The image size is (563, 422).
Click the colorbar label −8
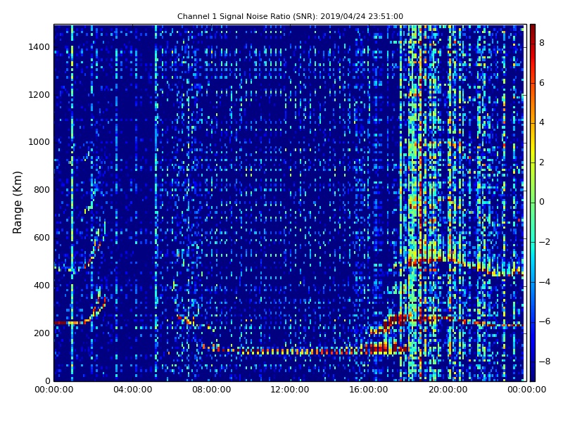point(545,362)
